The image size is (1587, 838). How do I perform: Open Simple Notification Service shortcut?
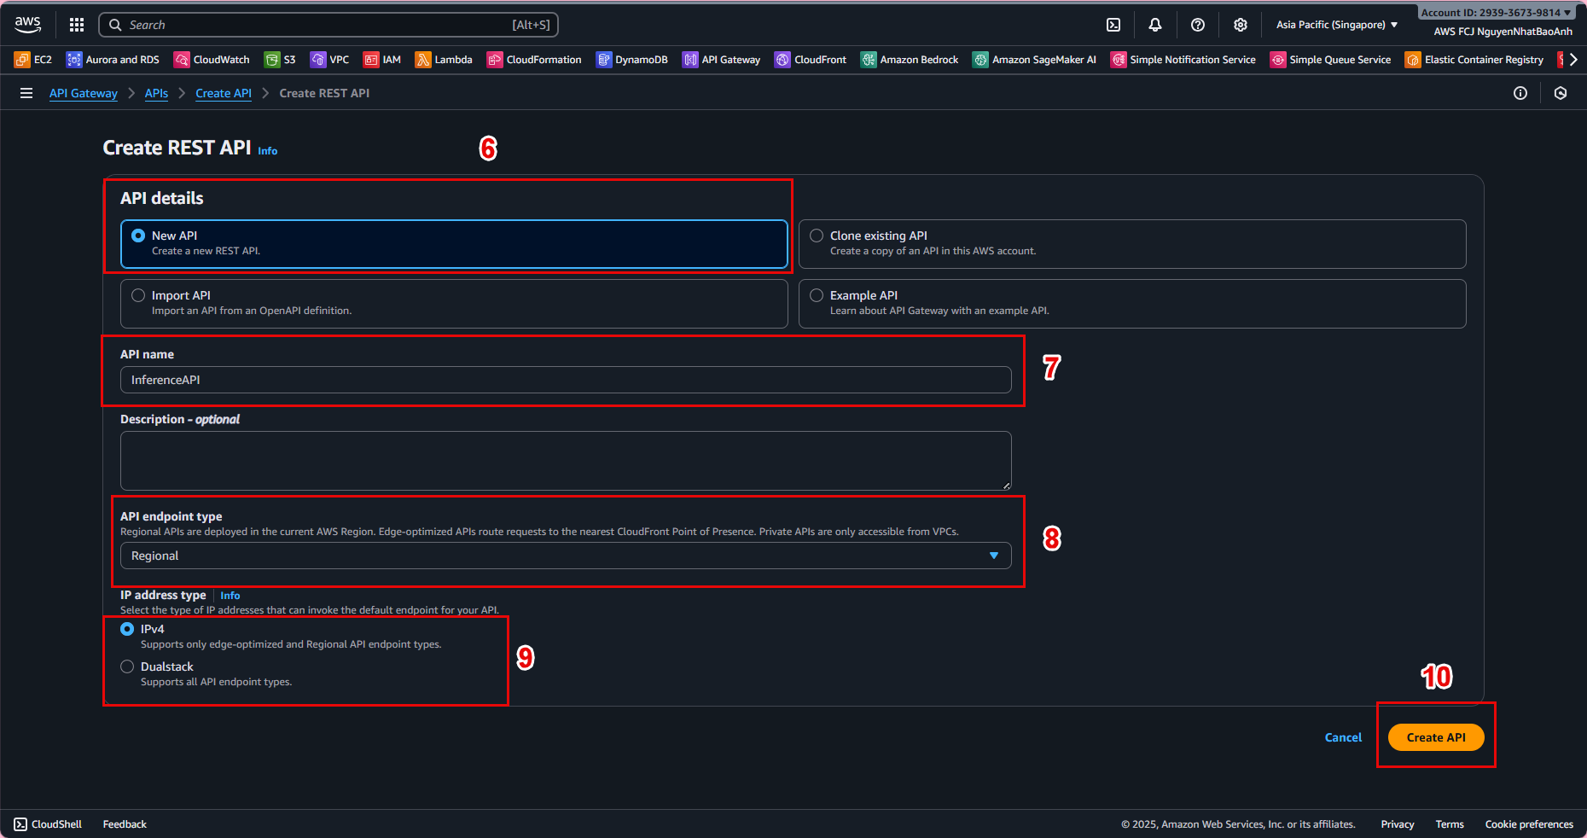point(1183,60)
